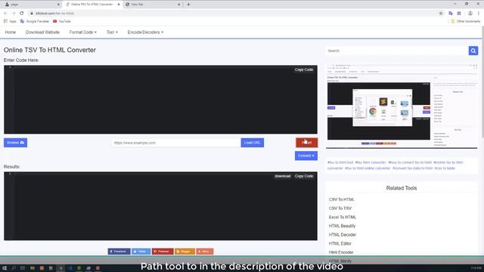Bookmark this page with the star icon

tap(441, 14)
